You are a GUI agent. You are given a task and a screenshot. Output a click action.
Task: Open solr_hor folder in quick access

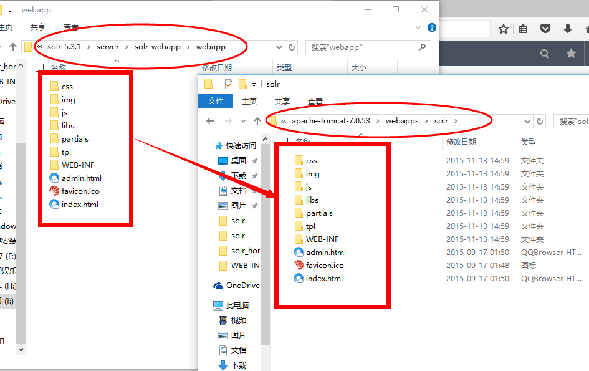(x=239, y=251)
